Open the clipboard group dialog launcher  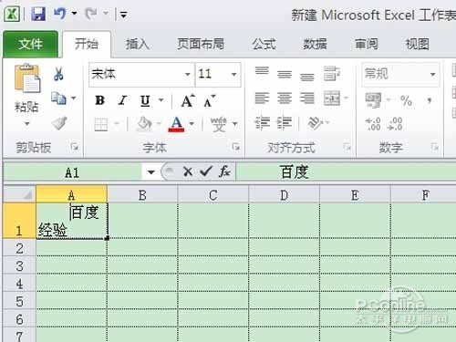pos(74,147)
